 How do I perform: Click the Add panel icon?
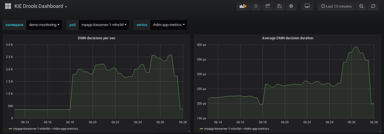tap(243, 6)
